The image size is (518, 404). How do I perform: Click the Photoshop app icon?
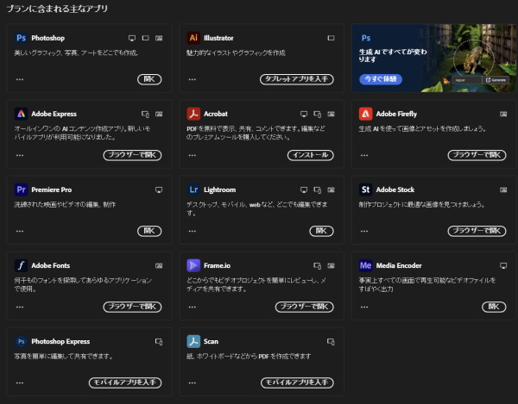pyautogui.click(x=21, y=38)
